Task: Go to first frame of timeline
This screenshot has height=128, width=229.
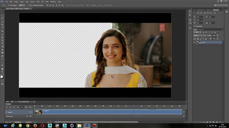Action: coord(7,107)
